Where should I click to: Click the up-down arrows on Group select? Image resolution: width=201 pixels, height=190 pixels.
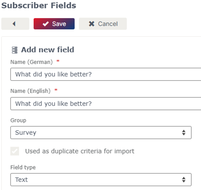click(x=184, y=133)
